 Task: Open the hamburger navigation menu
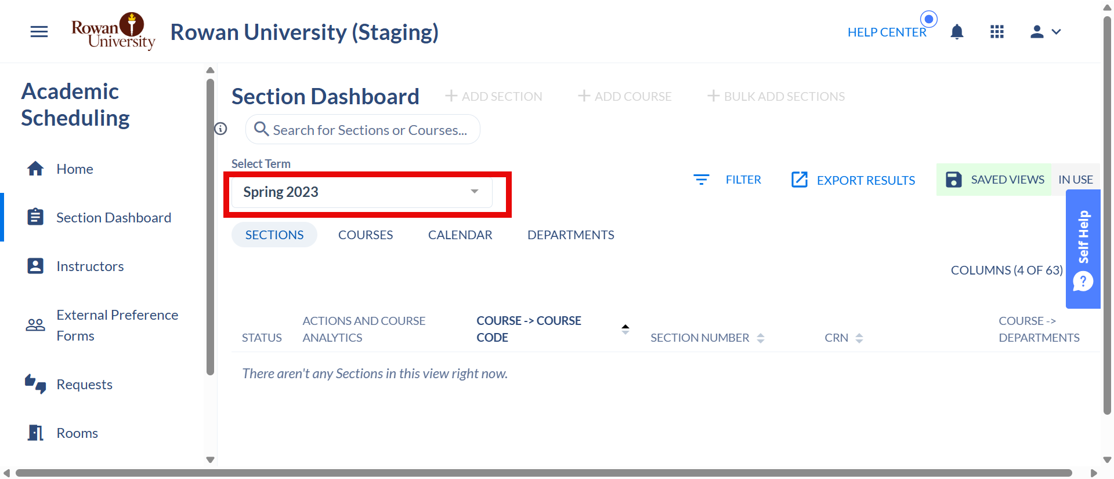39,32
